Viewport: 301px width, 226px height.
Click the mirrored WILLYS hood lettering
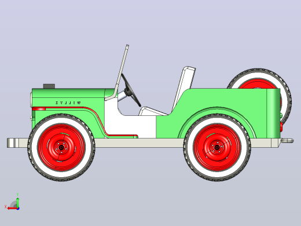click(x=68, y=103)
